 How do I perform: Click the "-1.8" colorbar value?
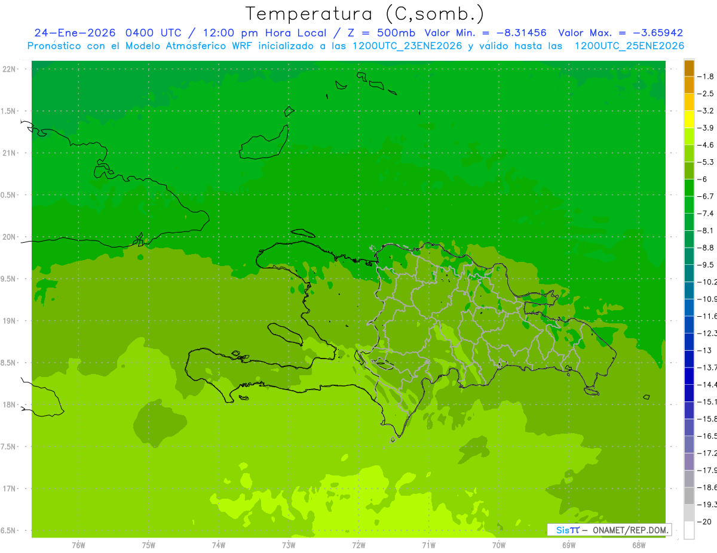click(x=706, y=76)
